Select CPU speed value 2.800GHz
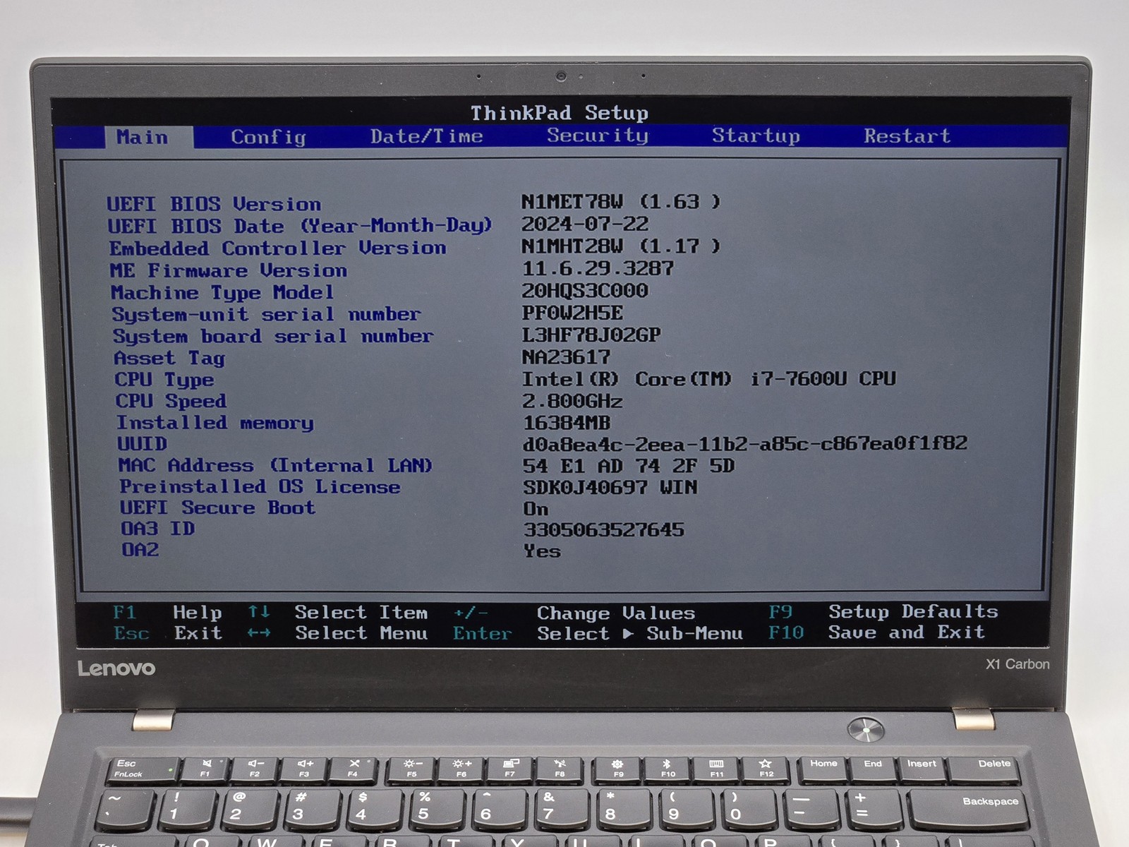 [572, 401]
